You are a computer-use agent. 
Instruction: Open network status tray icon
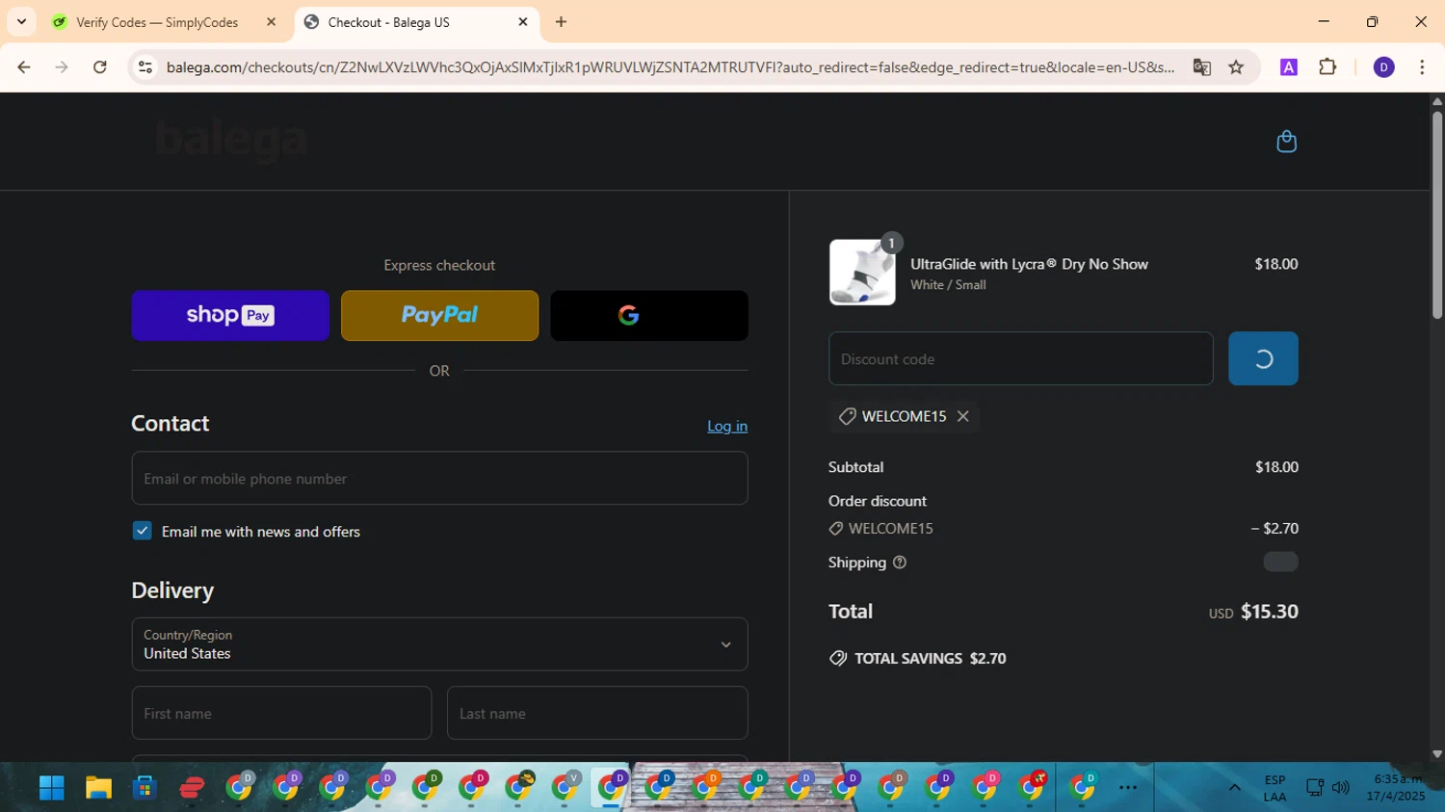[1315, 788]
